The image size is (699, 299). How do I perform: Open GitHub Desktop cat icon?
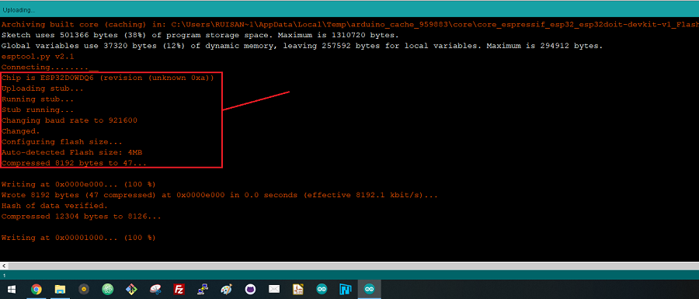click(251, 290)
